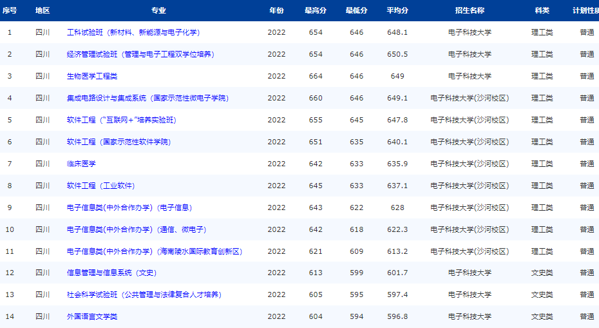
Task: Open the 临床医学 major link
Action: [x=81, y=164]
